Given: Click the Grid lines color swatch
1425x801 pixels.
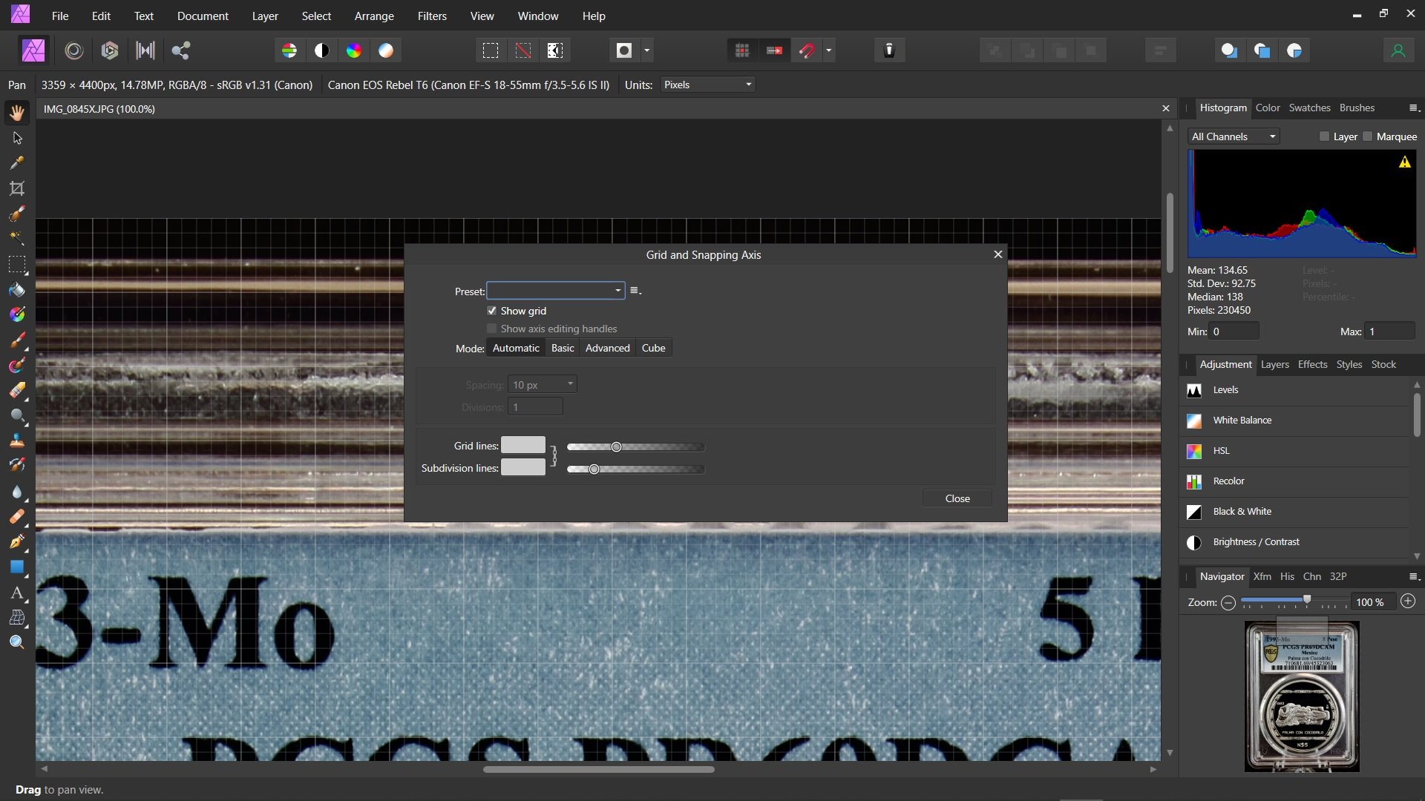Looking at the screenshot, I should pos(523,445).
